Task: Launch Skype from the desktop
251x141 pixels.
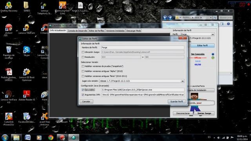Action: [x=27, y=51]
